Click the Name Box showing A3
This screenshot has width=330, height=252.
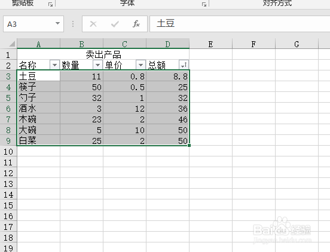coord(33,24)
